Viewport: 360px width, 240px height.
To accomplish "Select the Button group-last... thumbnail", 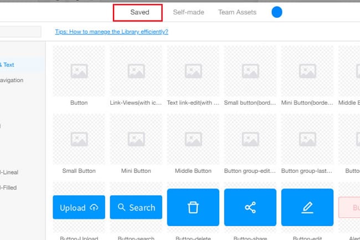I will pyautogui.click(x=307, y=139).
